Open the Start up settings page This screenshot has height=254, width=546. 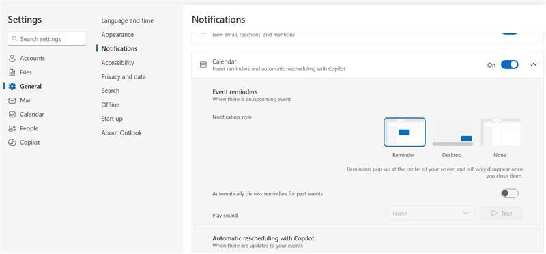tap(112, 119)
